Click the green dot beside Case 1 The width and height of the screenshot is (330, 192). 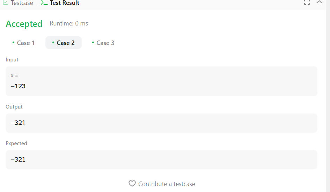click(x=13, y=43)
